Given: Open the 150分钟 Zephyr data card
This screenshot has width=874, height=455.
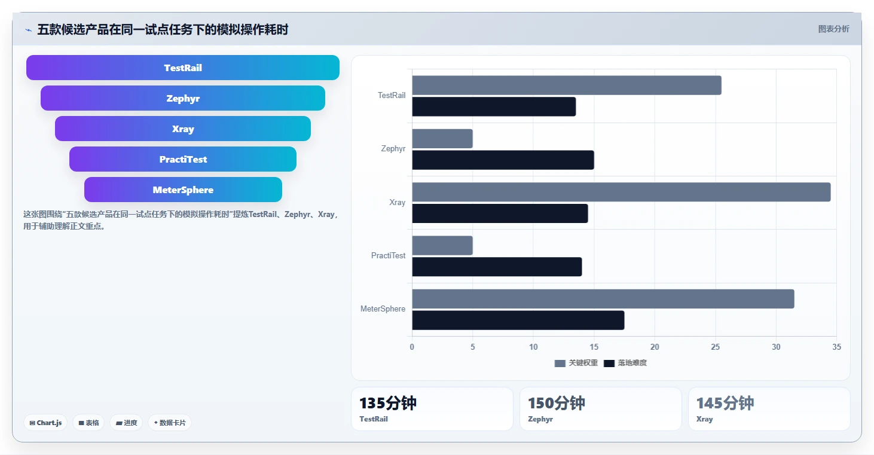Looking at the screenshot, I should (x=601, y=409).
